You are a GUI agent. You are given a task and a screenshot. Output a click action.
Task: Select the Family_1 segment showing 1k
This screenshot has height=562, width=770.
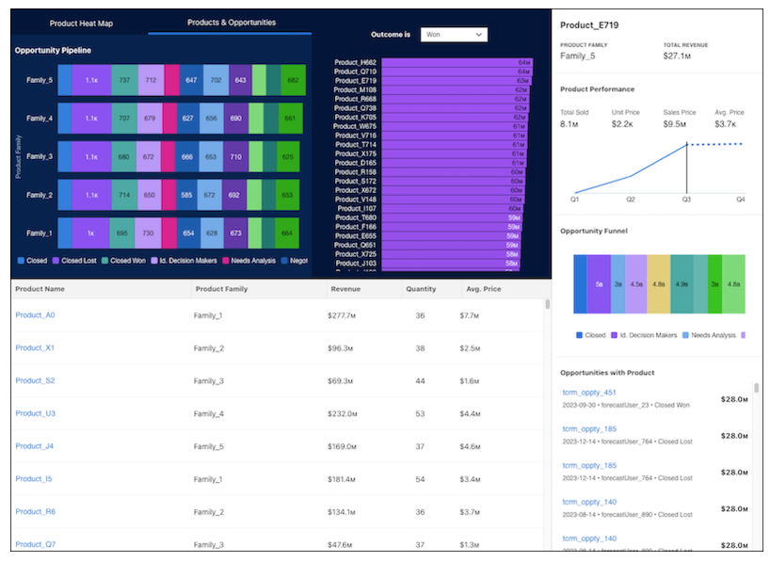pos(90,233)
